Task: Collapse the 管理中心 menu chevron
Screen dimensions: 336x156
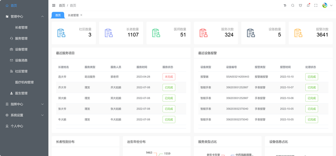Action: click(x=42, y=16)
